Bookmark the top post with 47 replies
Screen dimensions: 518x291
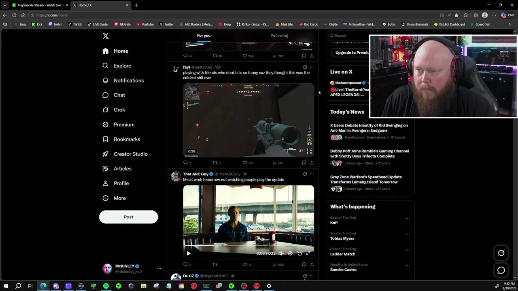[x=304, y=56]
